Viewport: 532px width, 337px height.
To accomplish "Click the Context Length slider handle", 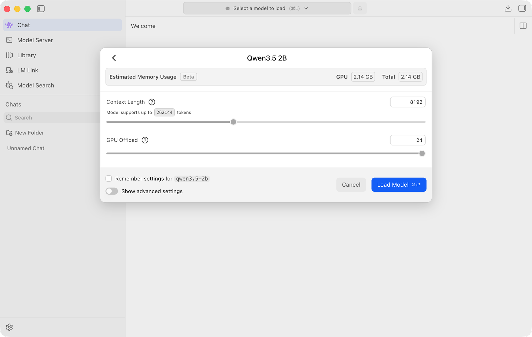I will 233,122.
